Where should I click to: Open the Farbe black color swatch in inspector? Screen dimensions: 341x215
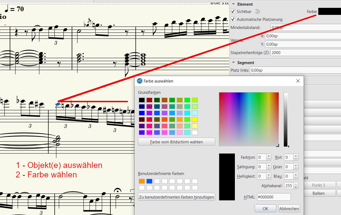[x=330, y=11]
